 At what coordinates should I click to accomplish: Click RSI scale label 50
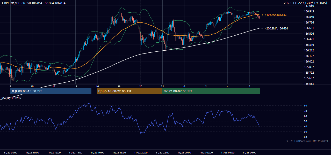[306, 121]
